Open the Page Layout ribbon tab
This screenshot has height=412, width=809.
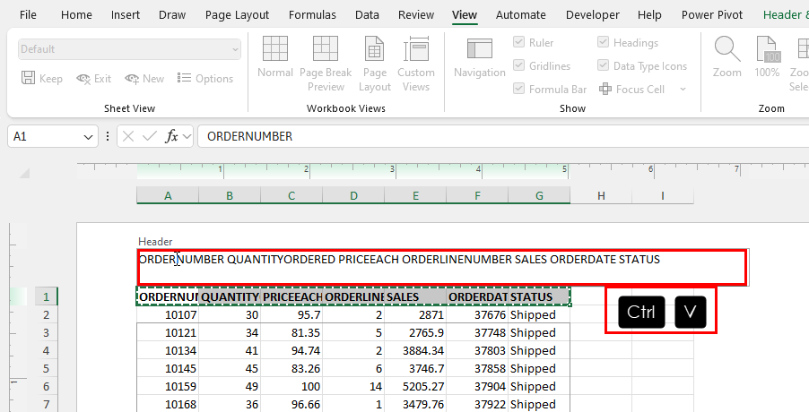click(237, 15)
